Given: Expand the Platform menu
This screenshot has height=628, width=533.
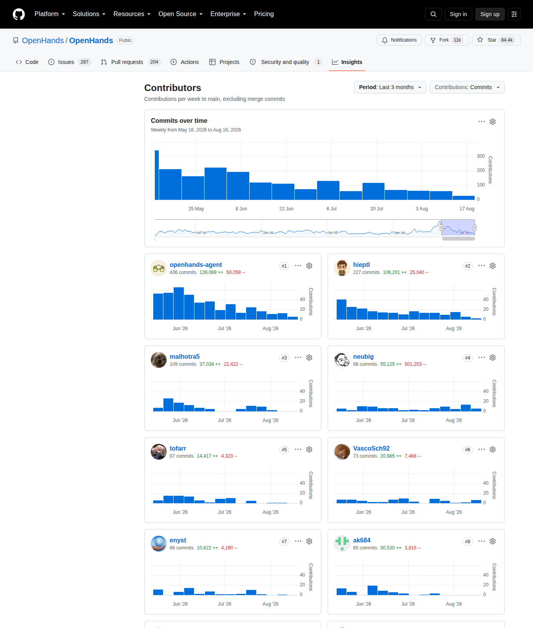Looking at the screenshot, I should pyautogui.click(x=50, y=14).
